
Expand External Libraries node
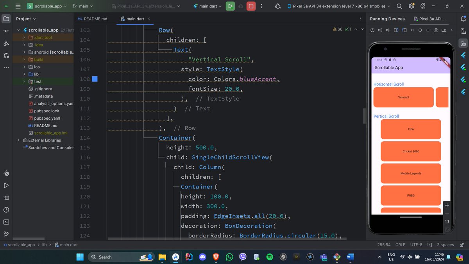coord(18,140)
